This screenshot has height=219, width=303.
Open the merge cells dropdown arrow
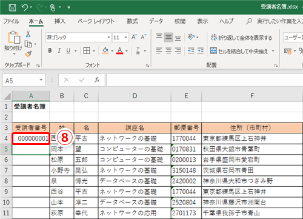273,51
